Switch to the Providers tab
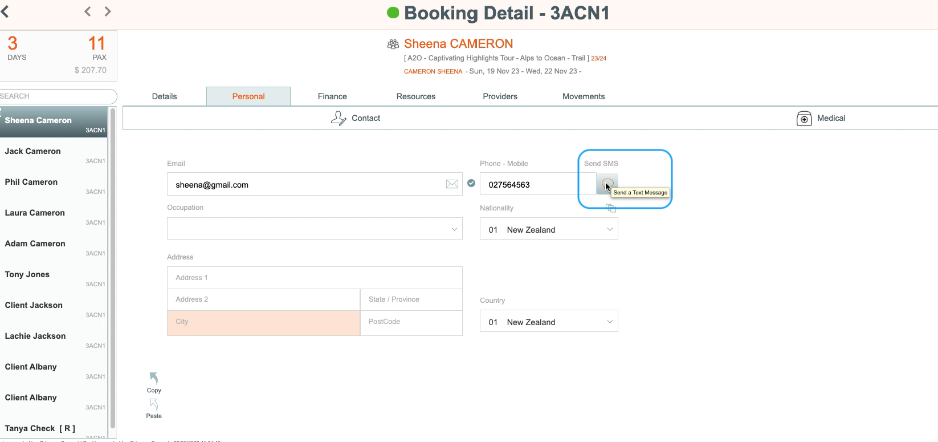This screenshot has height=442, width=938. 500,96
